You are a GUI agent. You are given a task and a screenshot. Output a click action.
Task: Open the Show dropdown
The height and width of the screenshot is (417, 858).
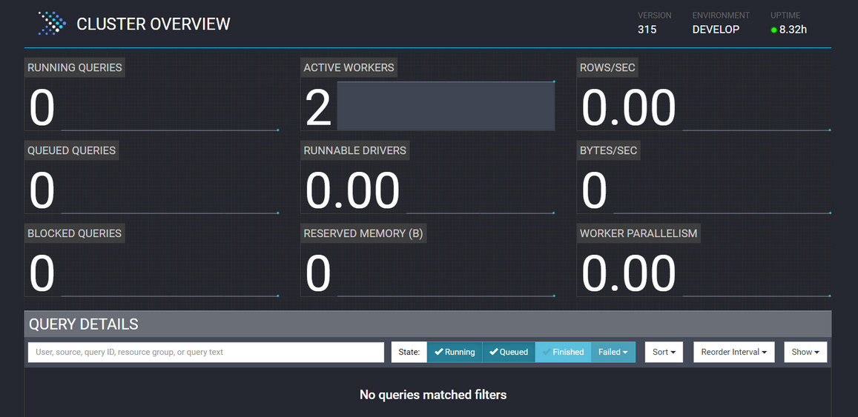point(805,352)
